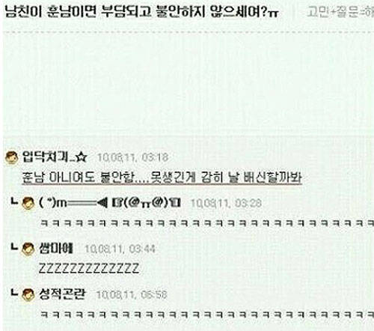374x331 pixels.
Task: Click the 03:18 timestamp on first comment
Action: pos(133,157)
